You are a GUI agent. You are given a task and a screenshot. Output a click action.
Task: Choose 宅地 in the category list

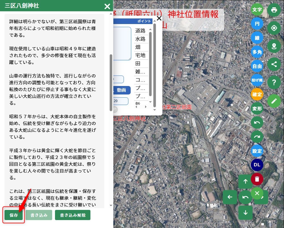[140, 55]
